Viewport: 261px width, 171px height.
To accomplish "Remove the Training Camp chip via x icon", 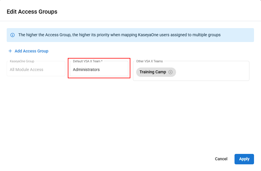I will point(171,72).
